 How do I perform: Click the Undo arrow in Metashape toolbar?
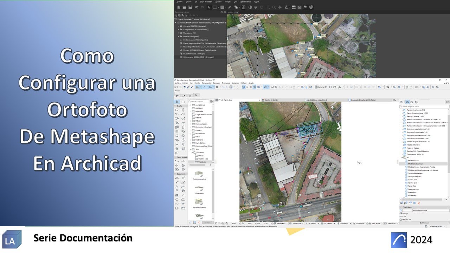(x=197, y=7)
